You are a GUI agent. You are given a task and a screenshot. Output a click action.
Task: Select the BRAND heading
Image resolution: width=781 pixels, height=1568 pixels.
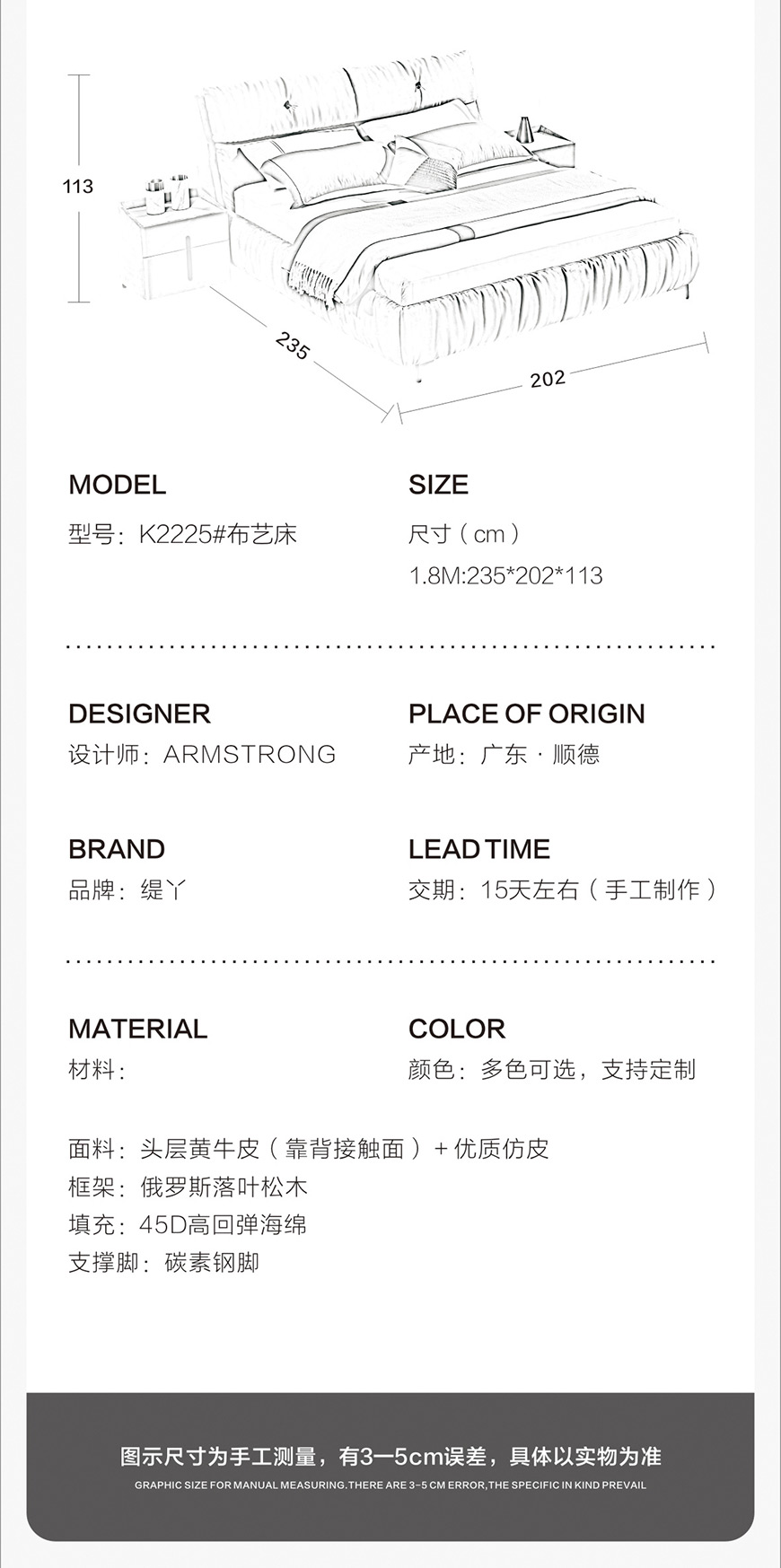[x=117, y=849]
